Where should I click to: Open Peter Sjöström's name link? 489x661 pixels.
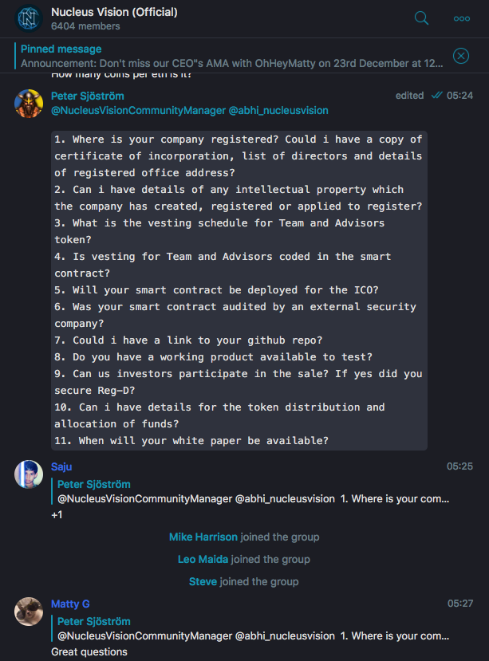click(87, 96)
